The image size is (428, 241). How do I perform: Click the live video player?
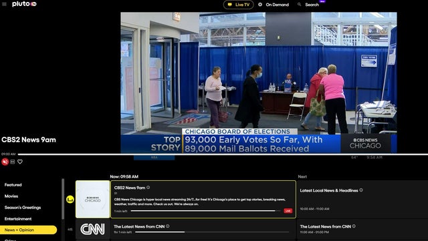pos(259,82)
